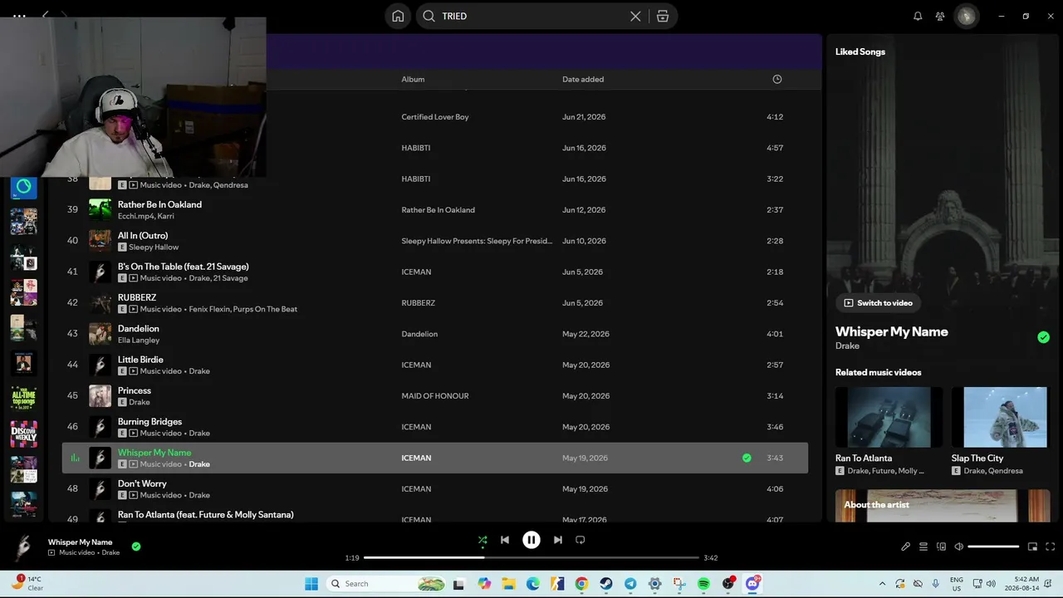Seek in the song progress bar

coord(531,557)
